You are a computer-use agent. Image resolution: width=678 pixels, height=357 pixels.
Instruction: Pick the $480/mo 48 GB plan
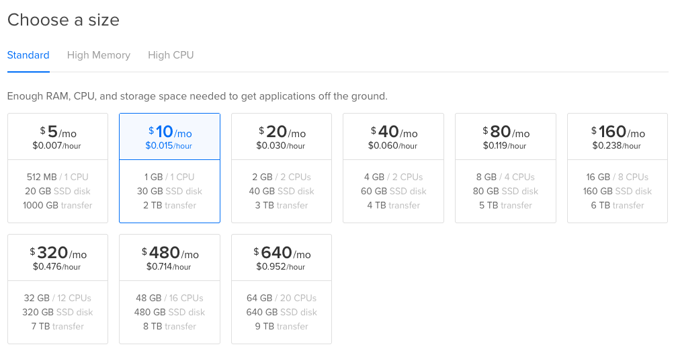pyautogui.click(x=169, y=289)
